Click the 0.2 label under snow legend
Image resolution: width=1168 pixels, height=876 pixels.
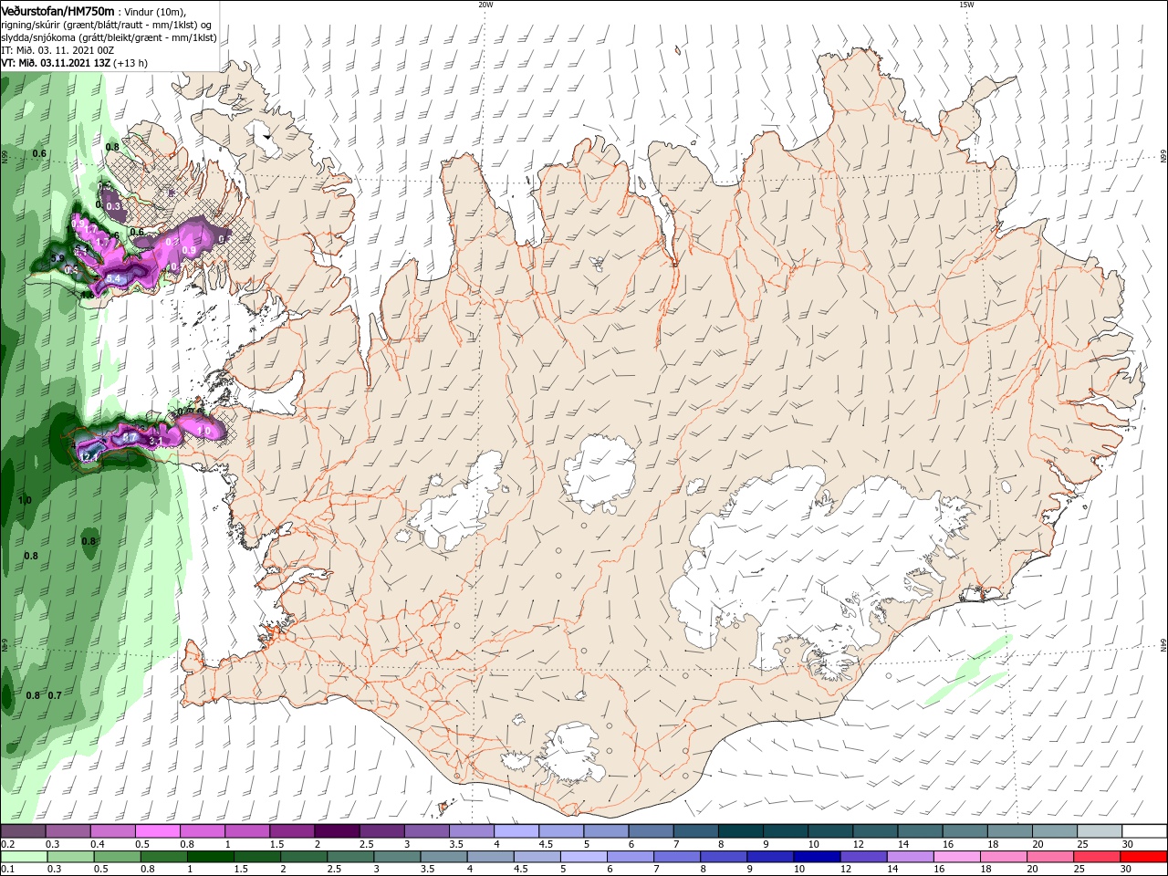[7, 844]
